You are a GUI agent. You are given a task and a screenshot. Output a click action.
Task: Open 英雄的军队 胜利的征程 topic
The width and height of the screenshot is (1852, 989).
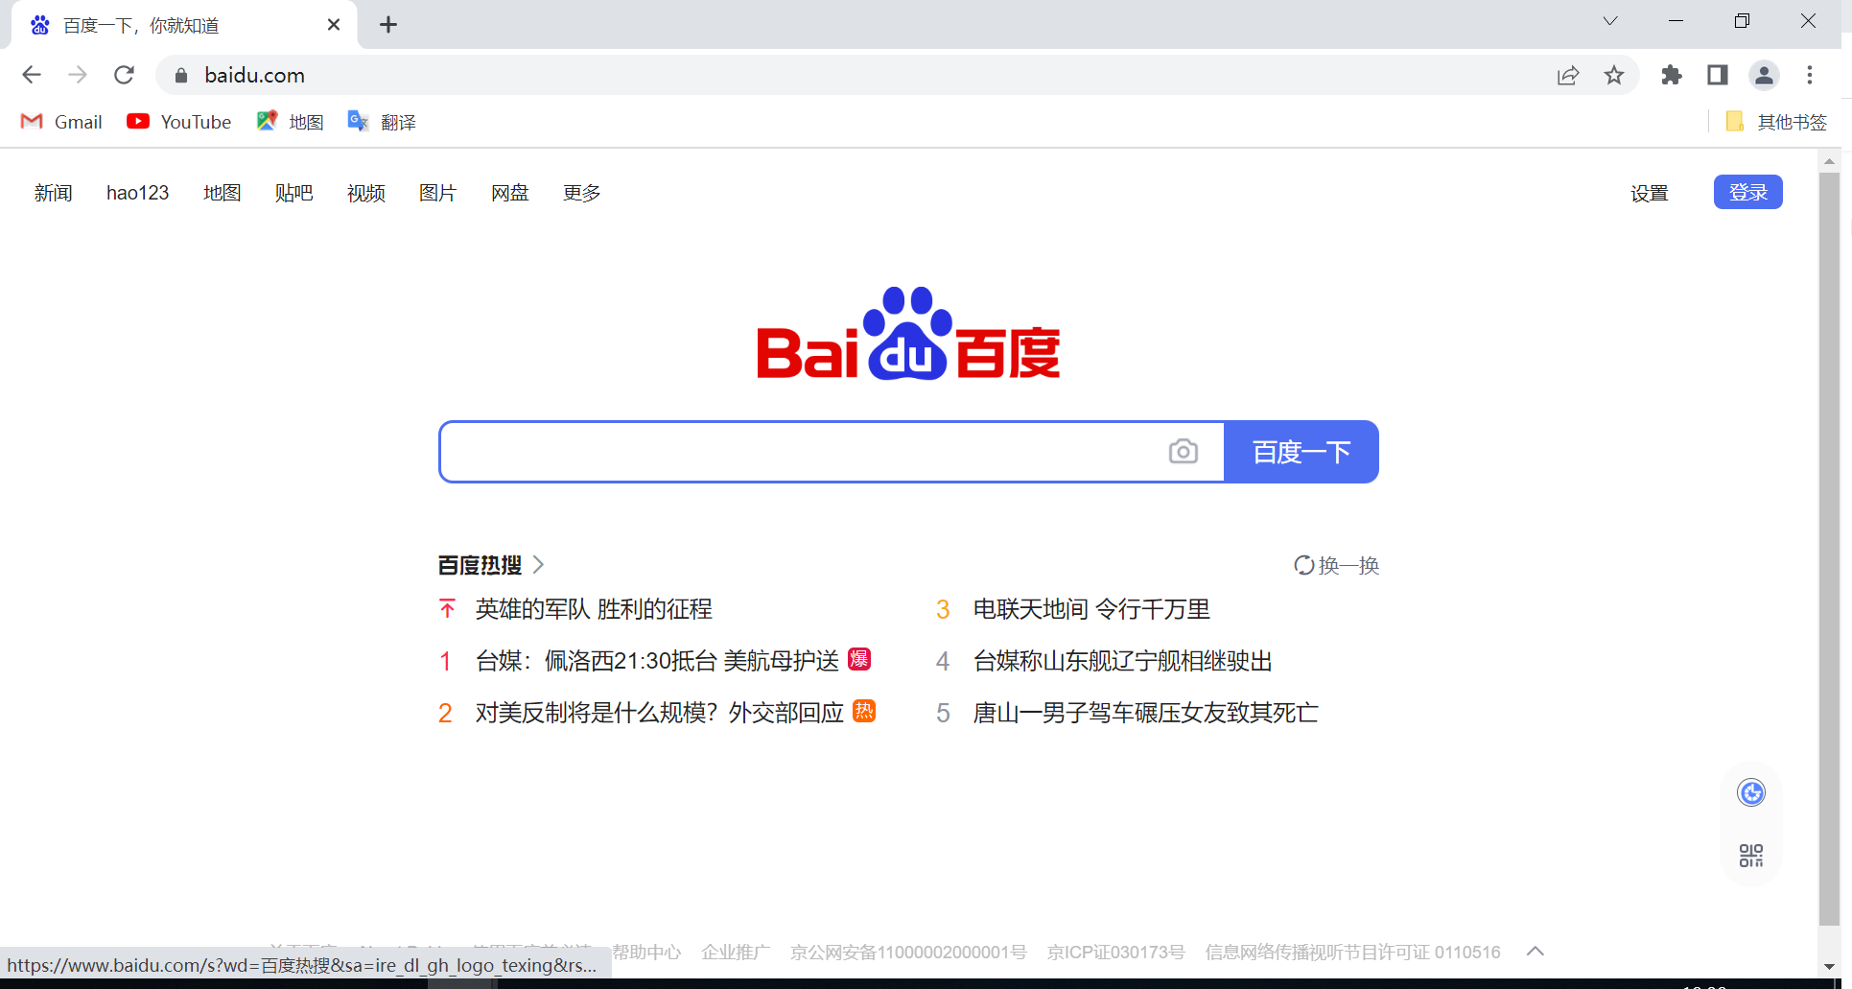coord(594,609)
